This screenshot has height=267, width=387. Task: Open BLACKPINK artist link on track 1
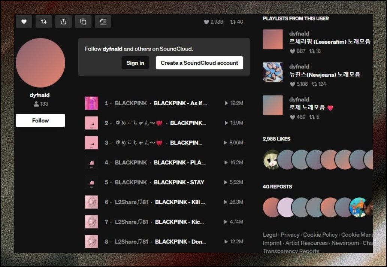click(x=131, y=103)
